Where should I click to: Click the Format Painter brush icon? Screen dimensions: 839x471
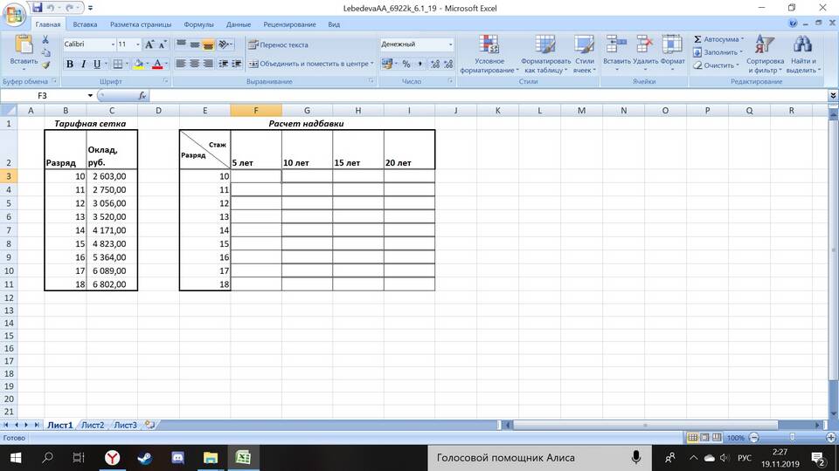click(x=46, y=65)
